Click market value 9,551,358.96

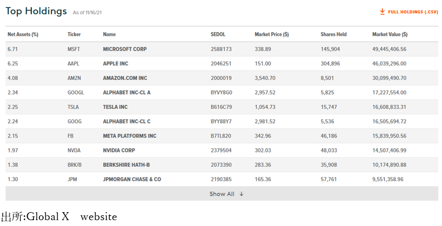[388, 179]
